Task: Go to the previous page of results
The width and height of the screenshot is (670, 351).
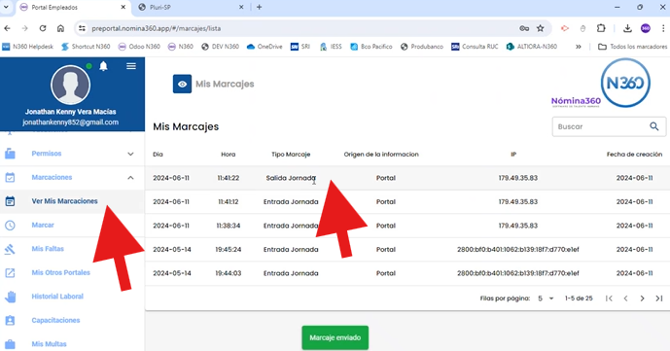Action: click(625, 298)
